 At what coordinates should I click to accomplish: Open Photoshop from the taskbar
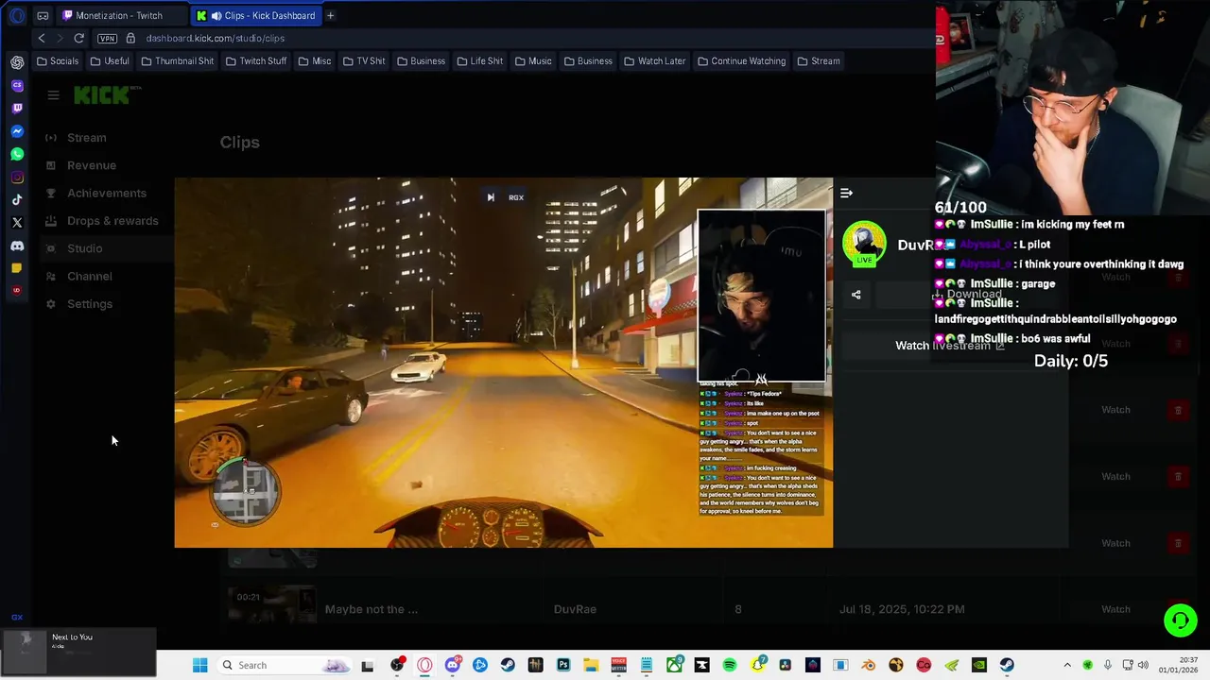coord(563,665)
